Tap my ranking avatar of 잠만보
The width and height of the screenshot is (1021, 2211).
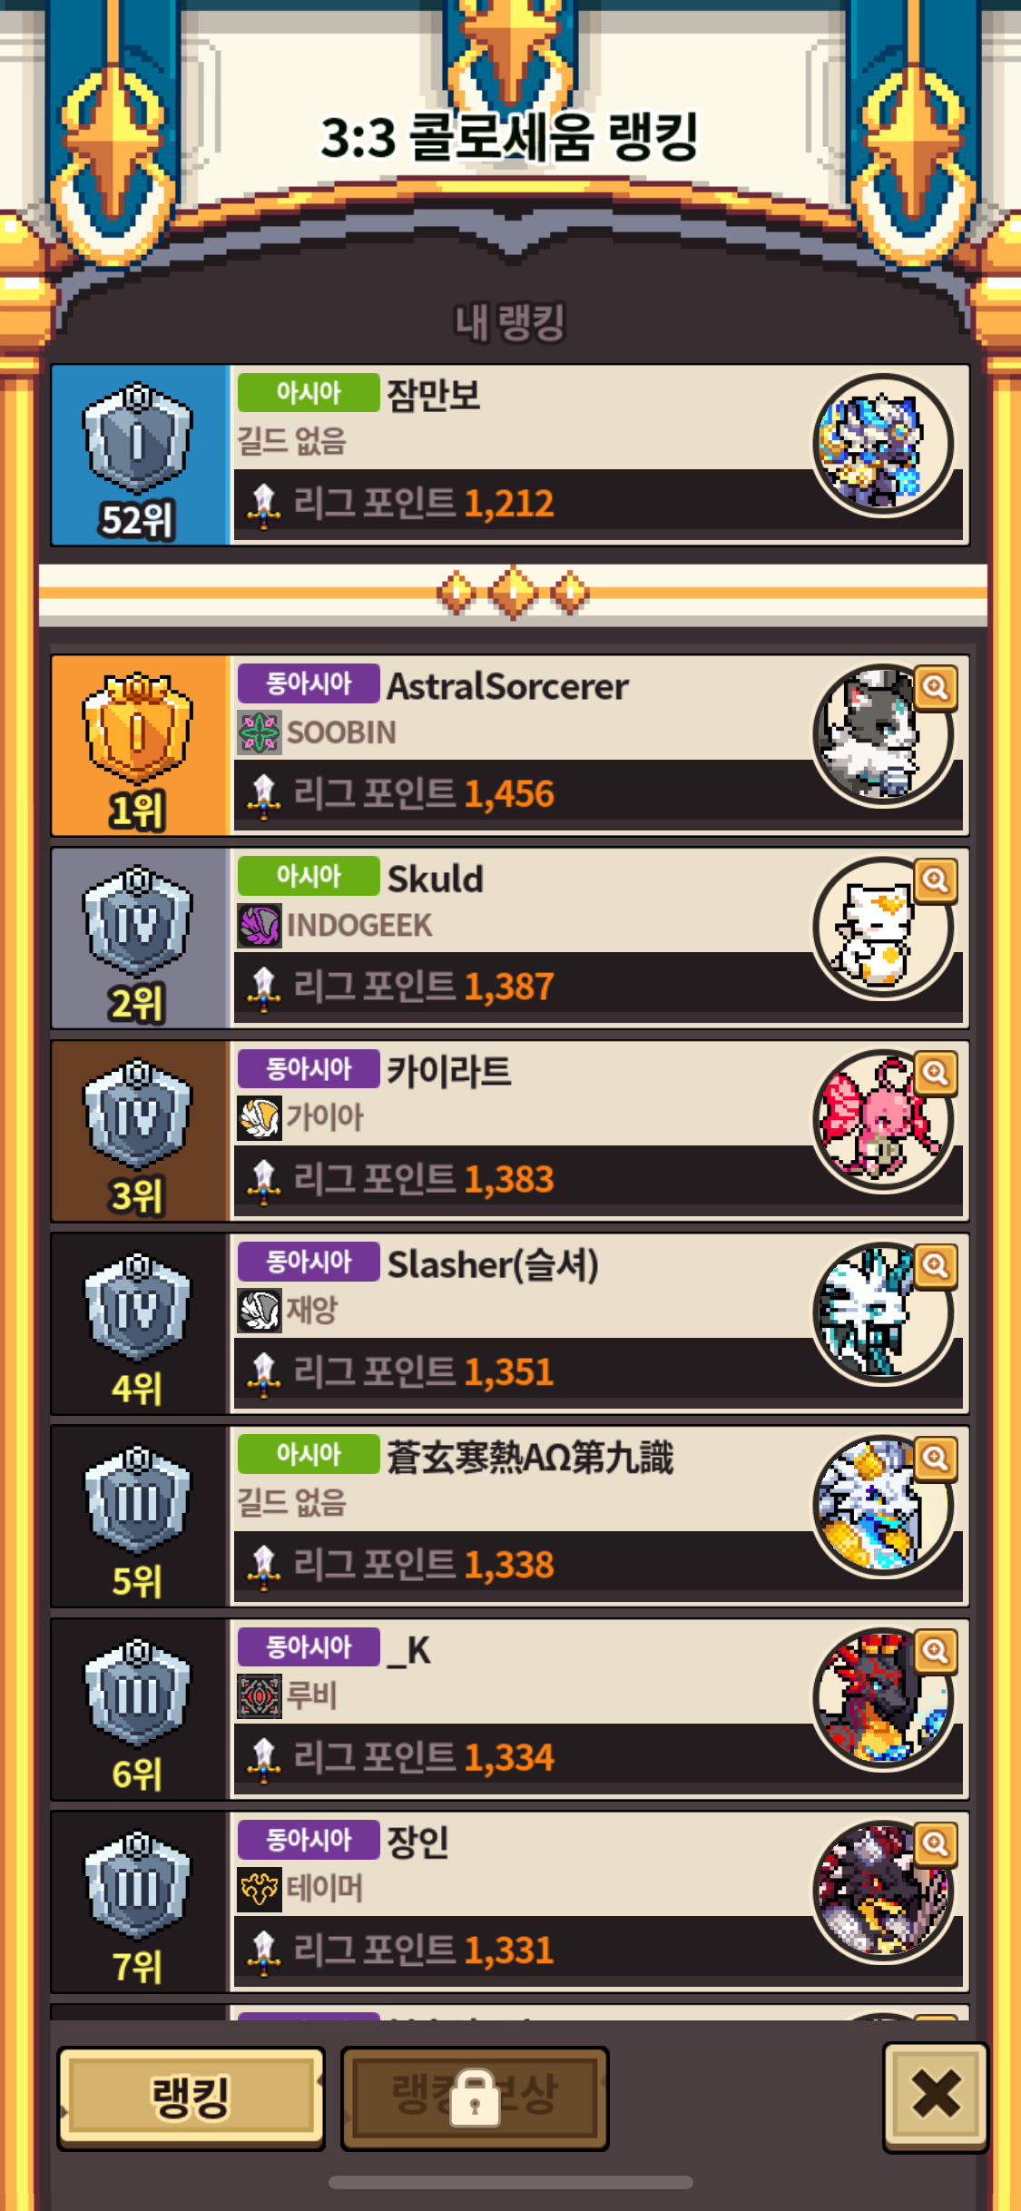pos(883,445)
